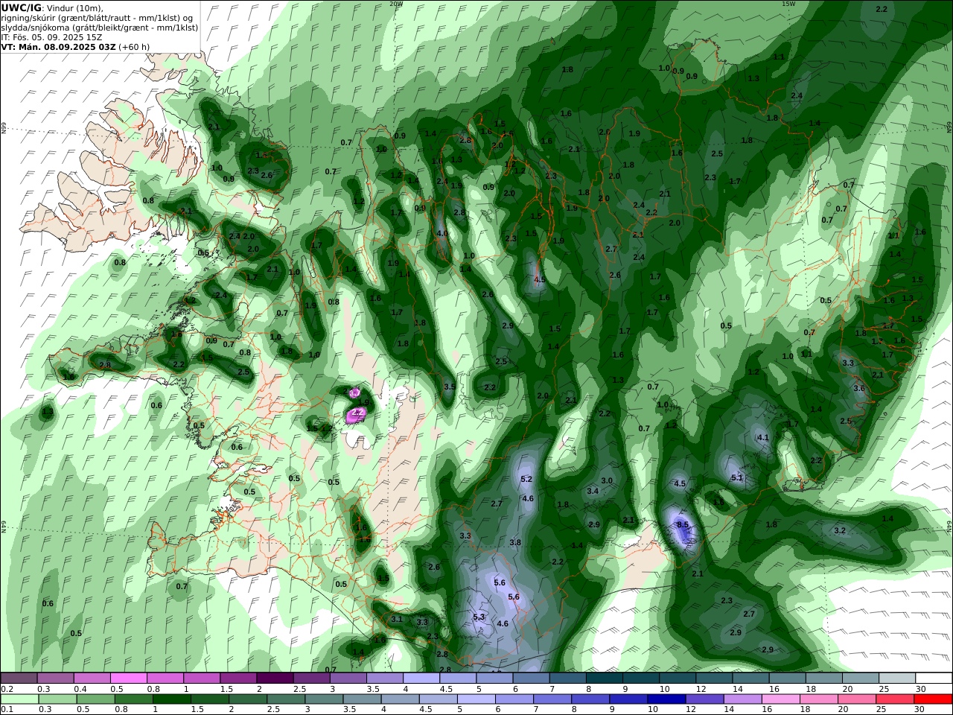Image resolution: width=953 pixels, height=715 pixels.
Task: Click the '3.0' precipitation value on the map
Action: point(607,480)
